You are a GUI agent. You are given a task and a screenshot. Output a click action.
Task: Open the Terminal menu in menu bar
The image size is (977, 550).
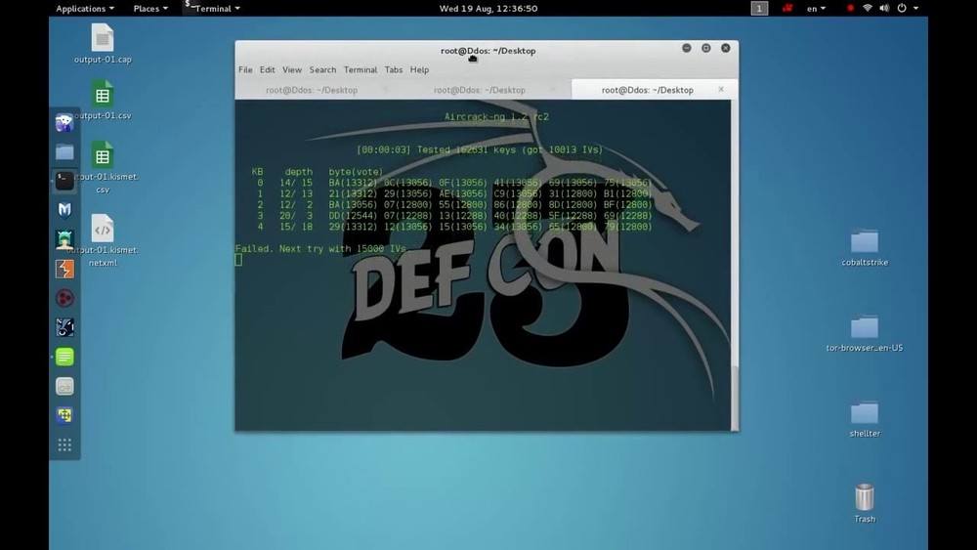(361, 69)
